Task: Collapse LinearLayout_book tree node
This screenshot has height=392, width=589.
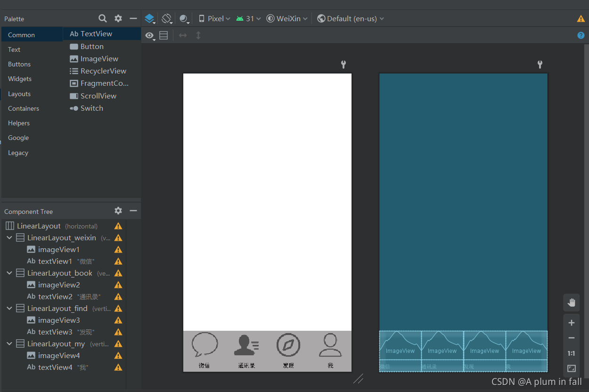Action: [x=9, y=273]
